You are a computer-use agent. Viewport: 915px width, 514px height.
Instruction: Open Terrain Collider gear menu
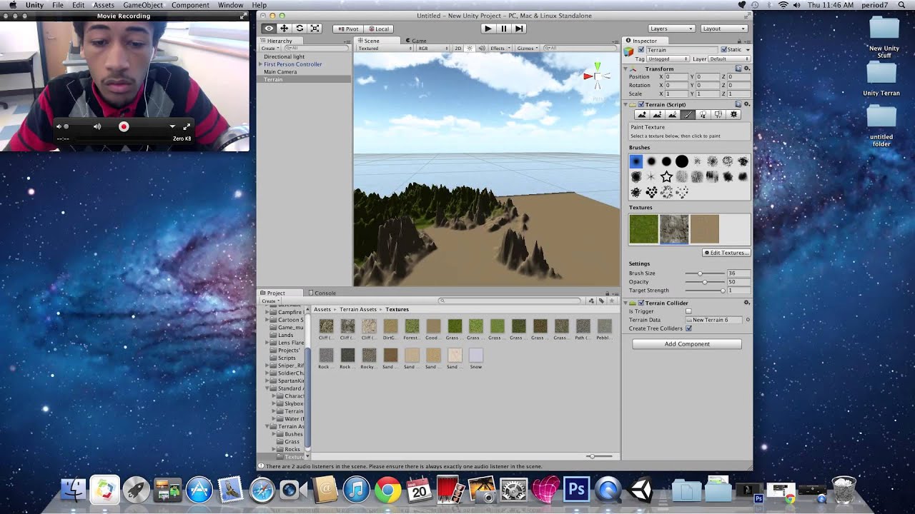coord(747,303)
